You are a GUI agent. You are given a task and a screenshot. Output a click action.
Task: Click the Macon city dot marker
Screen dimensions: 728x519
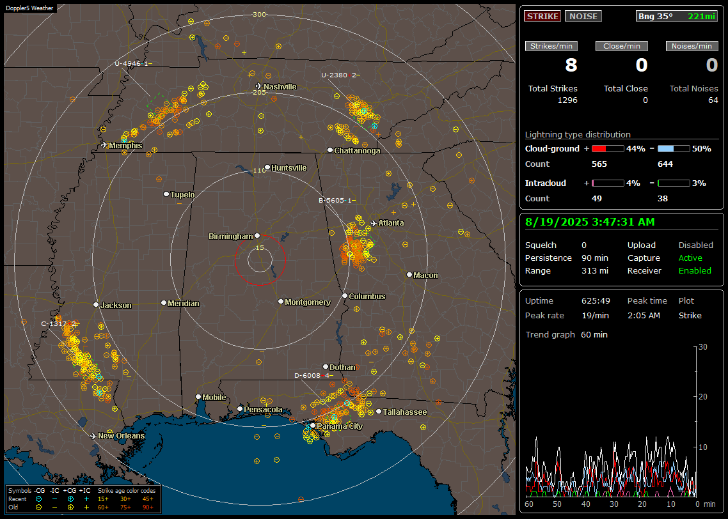pyautogui.click(x=409, y=275)
